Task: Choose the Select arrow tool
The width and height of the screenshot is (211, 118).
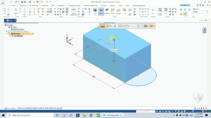Action: pos(16,11)
